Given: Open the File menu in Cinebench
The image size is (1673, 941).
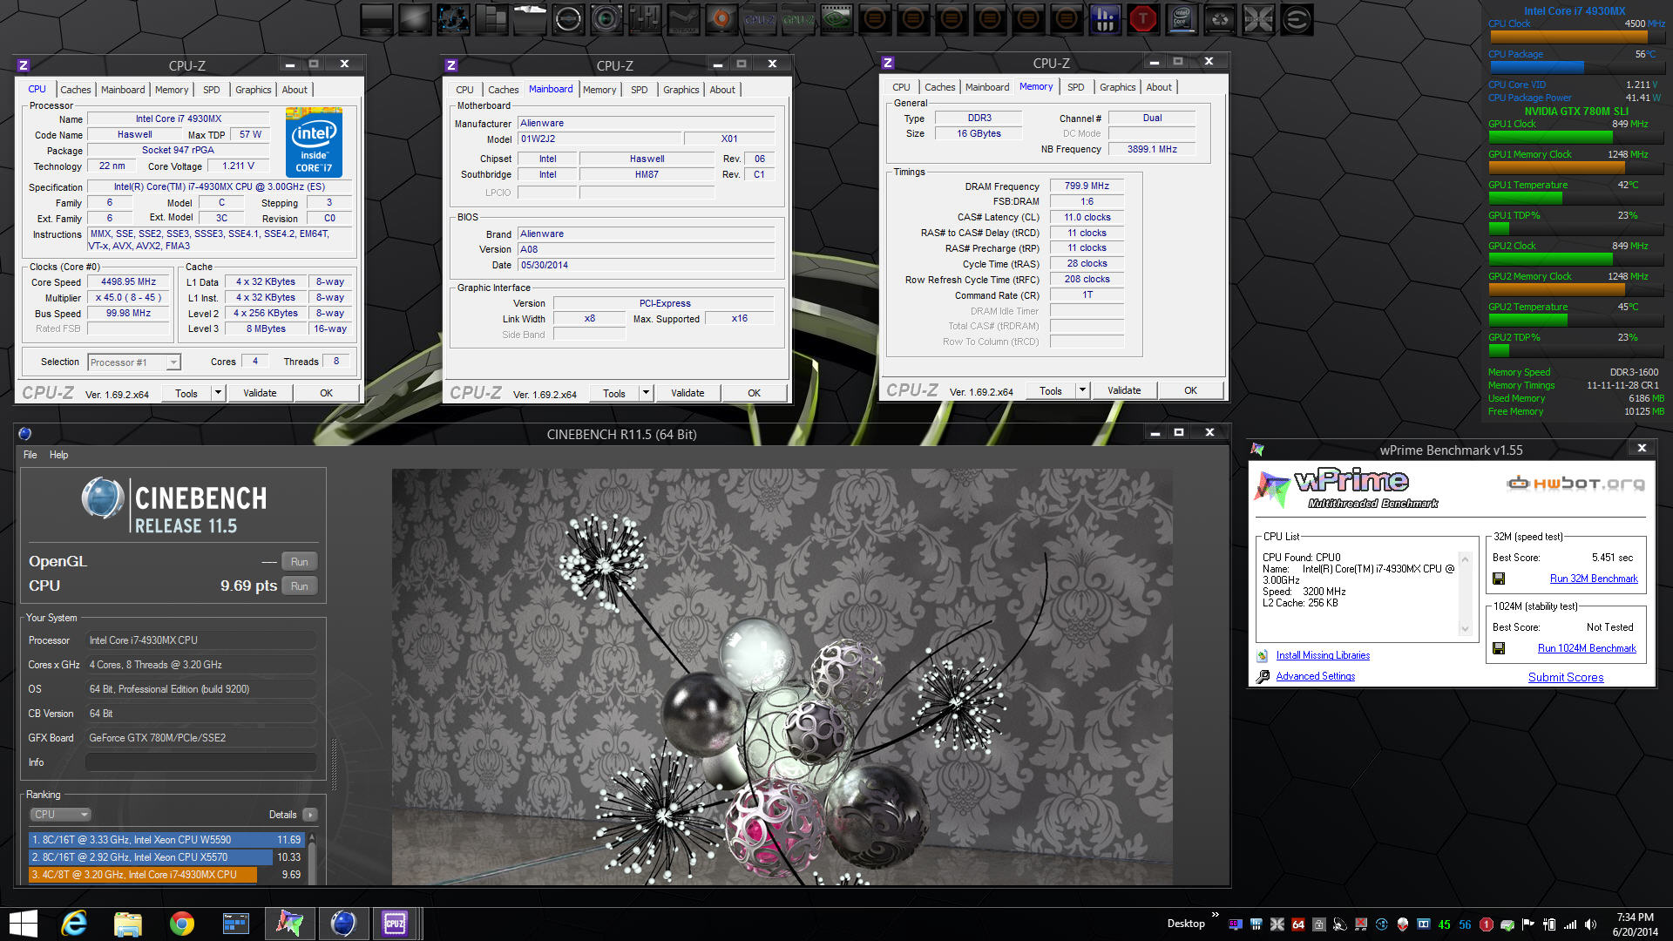Looking at the screenshot, I should click(x=30, y=455).
